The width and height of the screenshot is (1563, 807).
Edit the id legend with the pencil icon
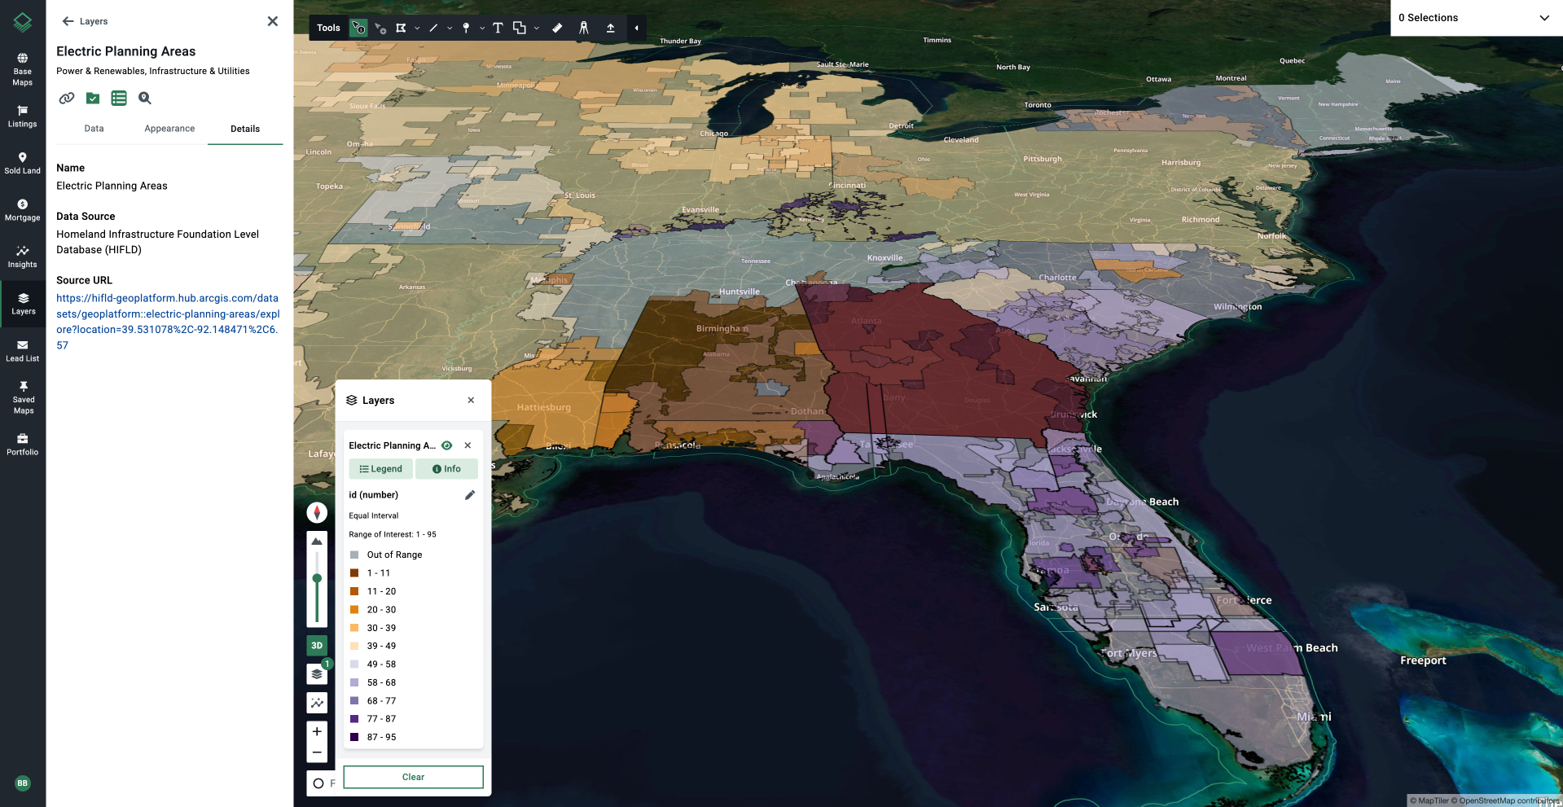coord(470,494)
